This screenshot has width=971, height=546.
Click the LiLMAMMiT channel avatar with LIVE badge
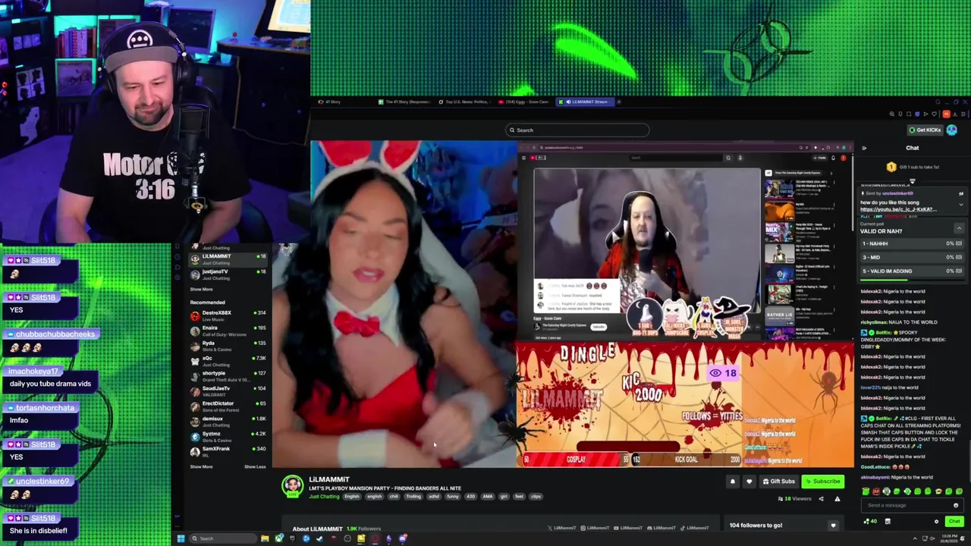coord(292,486)
